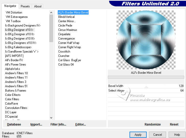Select Color Filters category
This screenshot has height=138, width=186.
point(12,99)
